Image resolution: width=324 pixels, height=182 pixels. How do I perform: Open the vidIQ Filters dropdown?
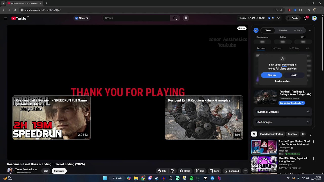point(82,18)
